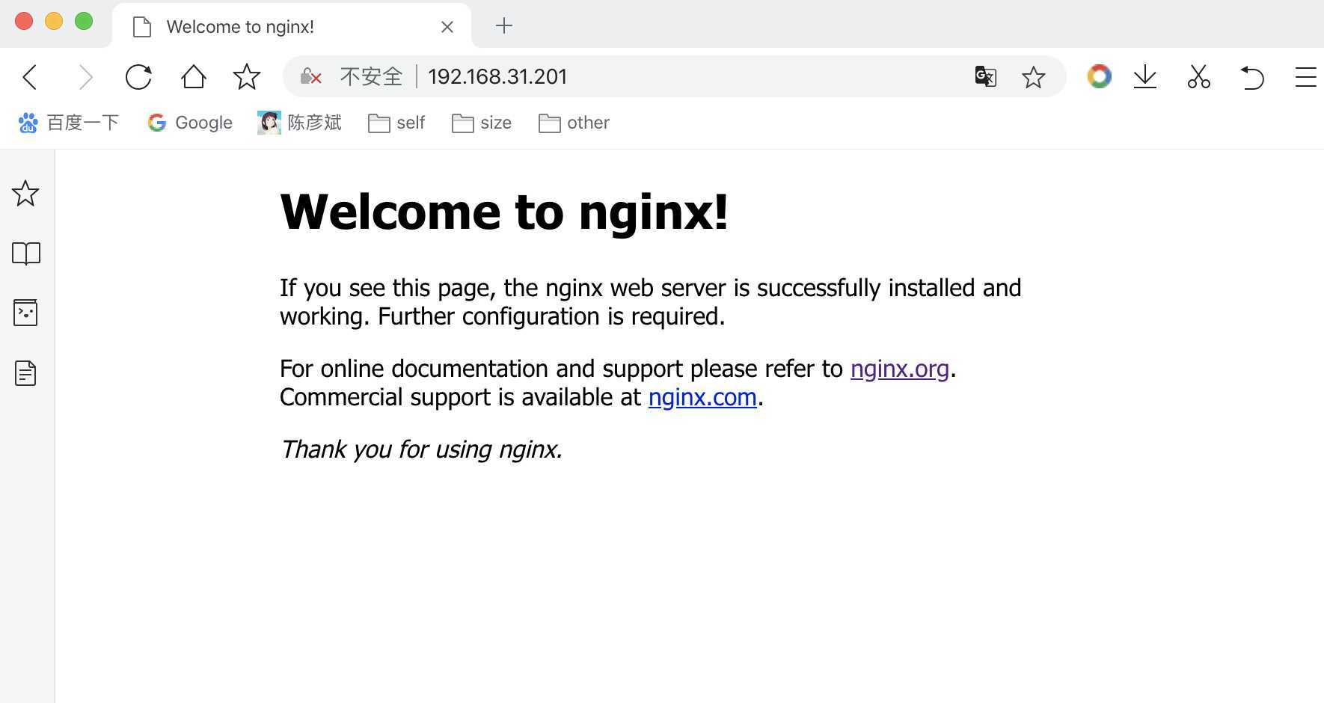
Task: Click the address bar showing 192.168.31.201
Action: point(673,76)
